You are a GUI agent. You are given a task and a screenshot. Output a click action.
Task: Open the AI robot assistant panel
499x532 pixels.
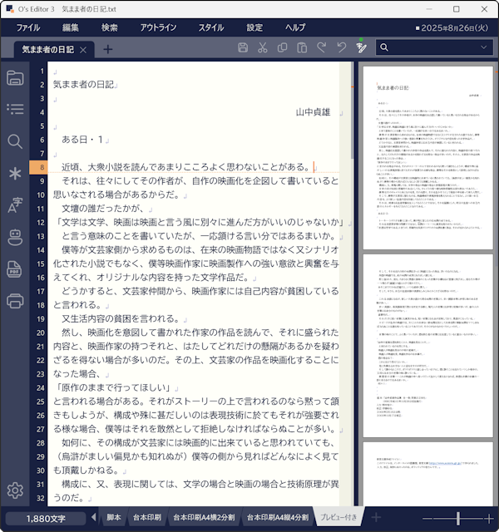(15, 237)
